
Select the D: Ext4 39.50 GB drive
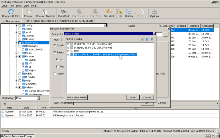coord(93,48)
